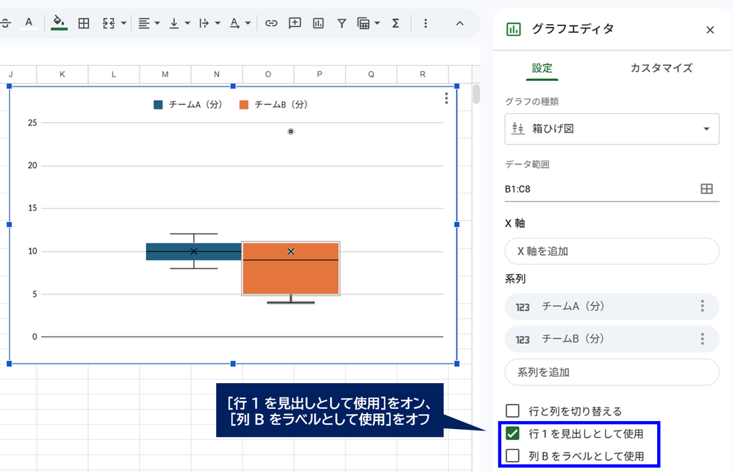Click the チームB legend color swatch

[x=243, y=105]
